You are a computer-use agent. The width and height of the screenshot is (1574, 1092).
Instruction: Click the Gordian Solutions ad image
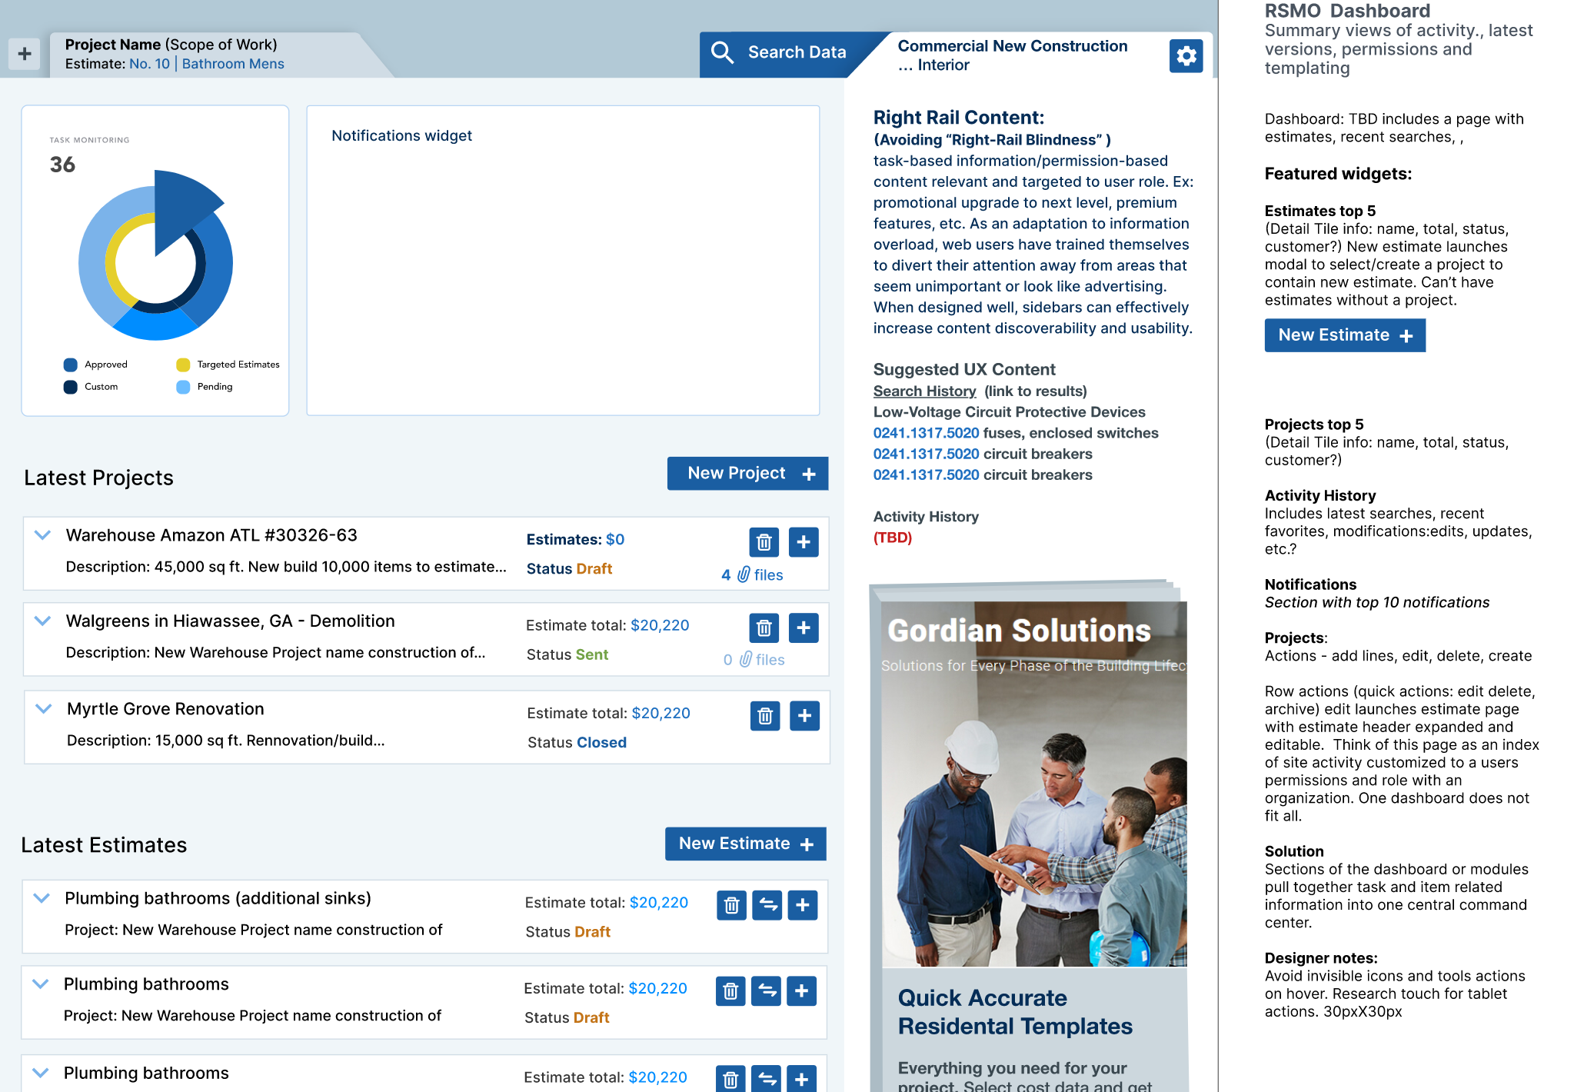coord(1033,784)
